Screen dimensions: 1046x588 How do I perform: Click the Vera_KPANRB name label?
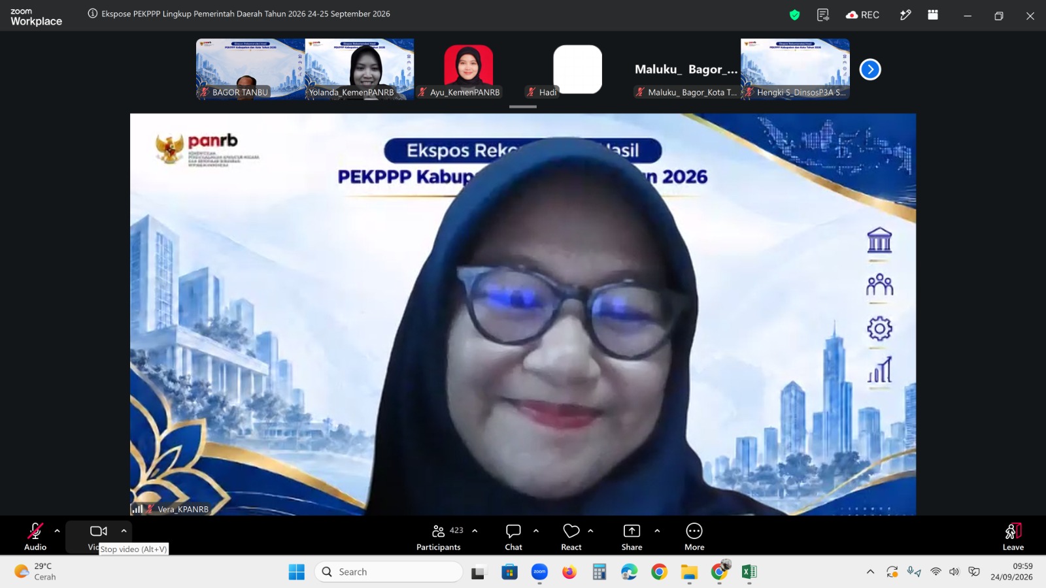coord(183,509)
